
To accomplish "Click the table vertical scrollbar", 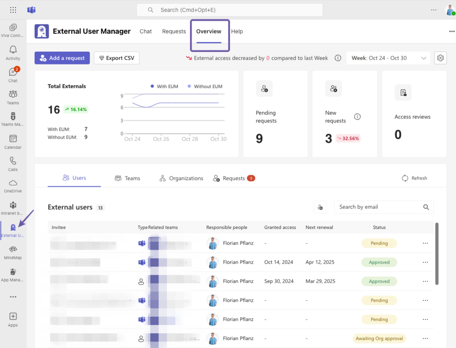I will (437, 254).
